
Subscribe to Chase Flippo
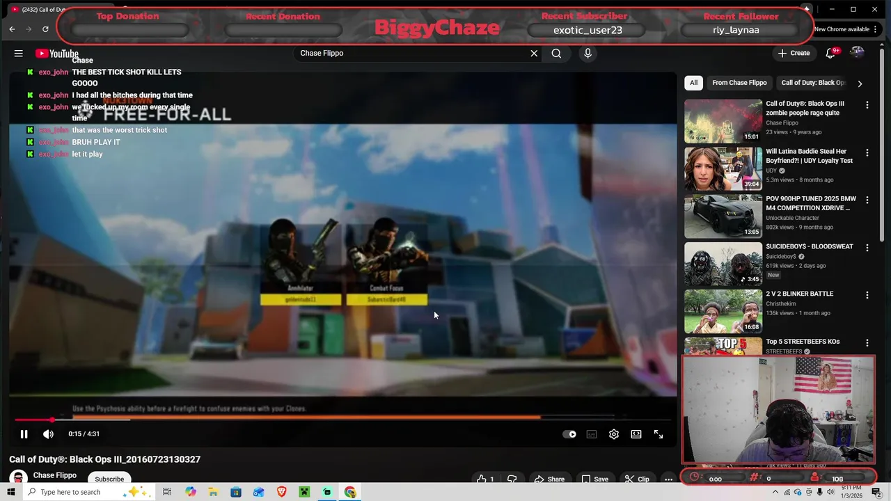109,479
